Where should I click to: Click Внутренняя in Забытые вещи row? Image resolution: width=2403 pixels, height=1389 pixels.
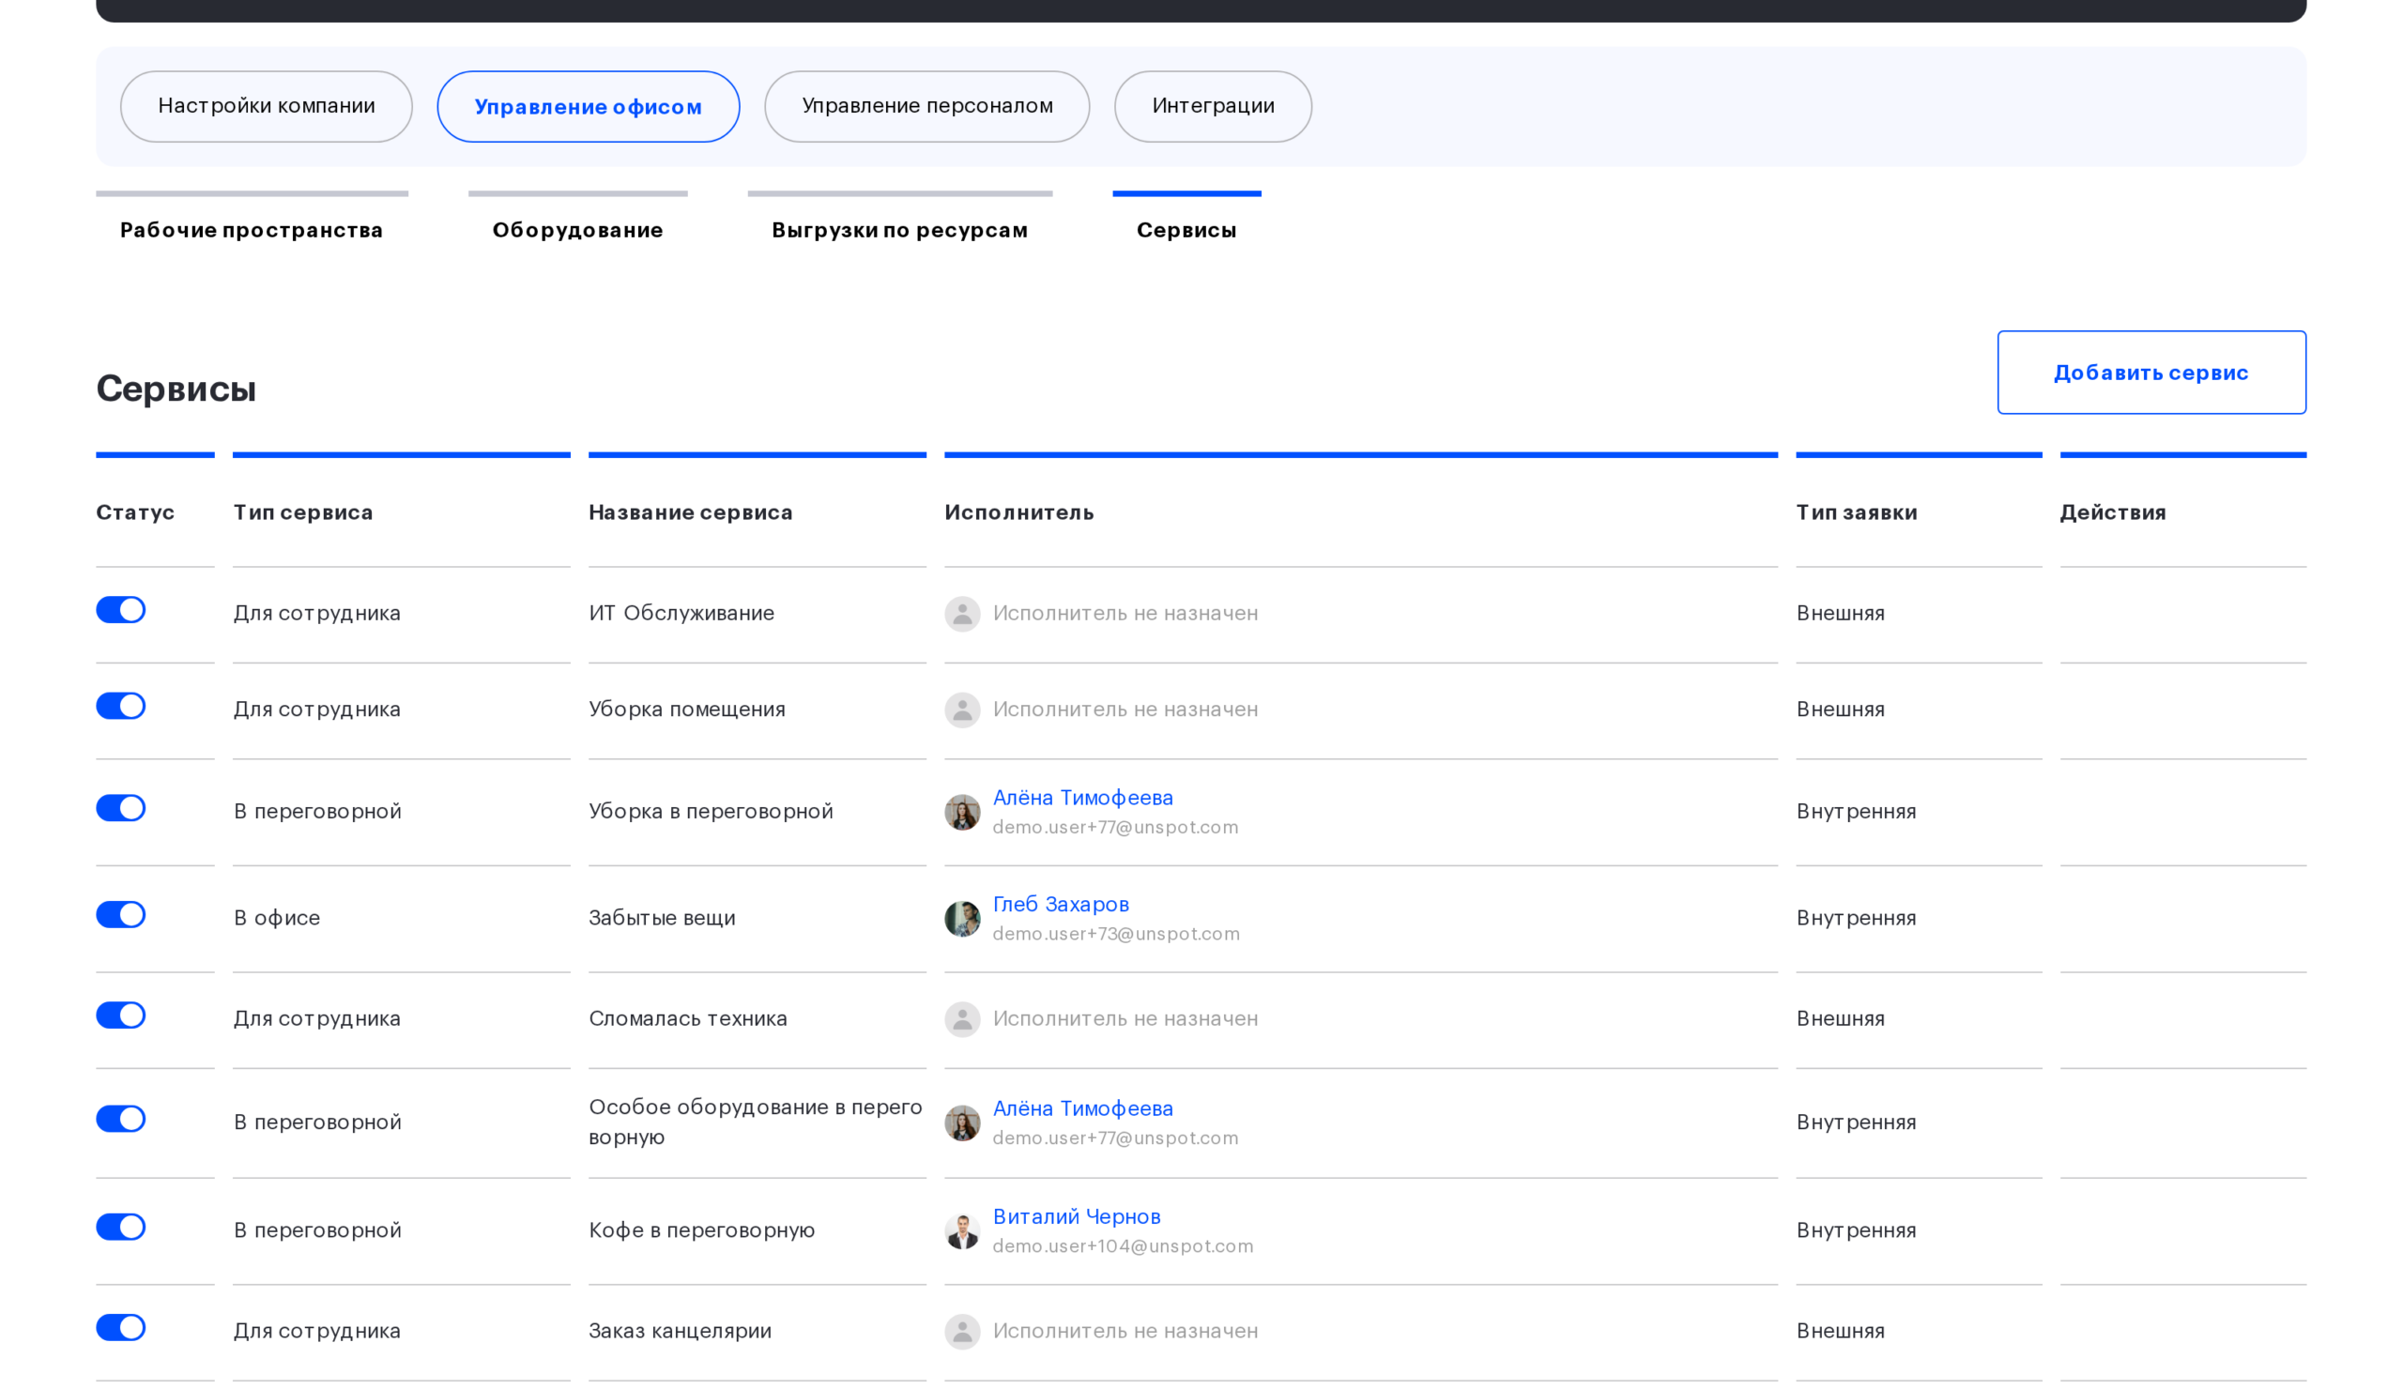click(x=1856, y=918)
